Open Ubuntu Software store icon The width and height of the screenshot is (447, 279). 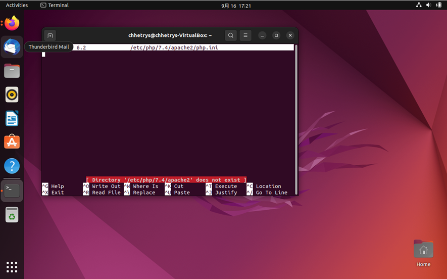12,142
